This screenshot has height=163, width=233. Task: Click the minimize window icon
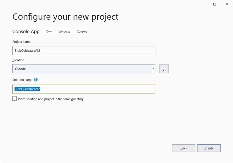(x=201, y=4)
